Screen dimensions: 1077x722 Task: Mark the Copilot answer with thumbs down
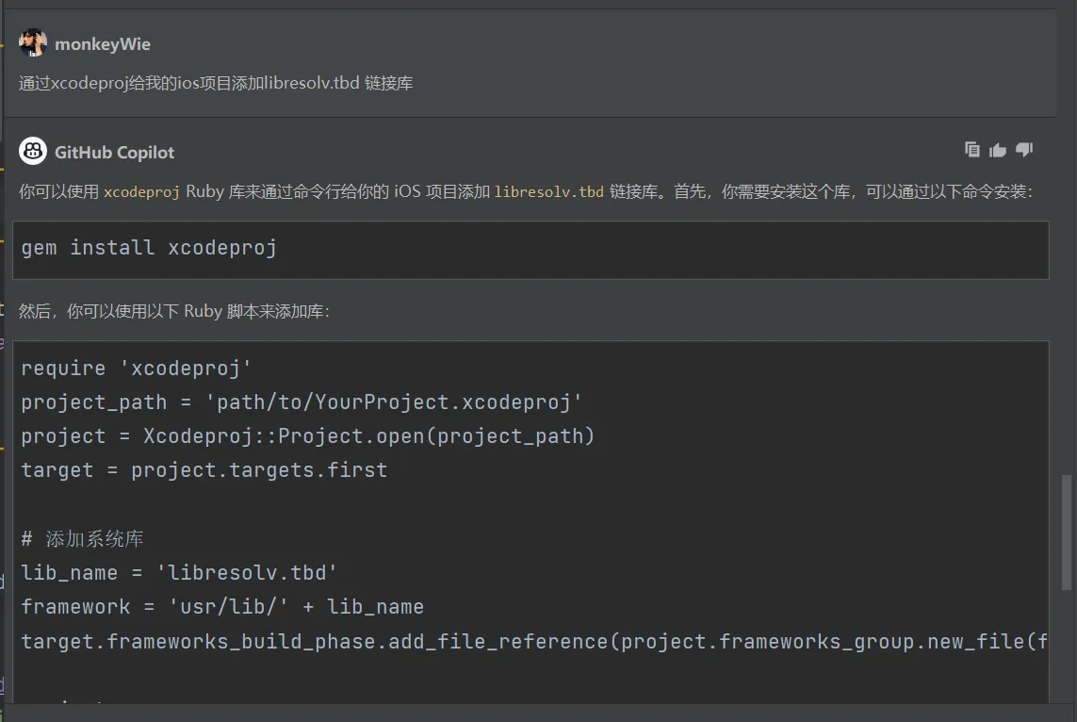[x=1024, y=150]
